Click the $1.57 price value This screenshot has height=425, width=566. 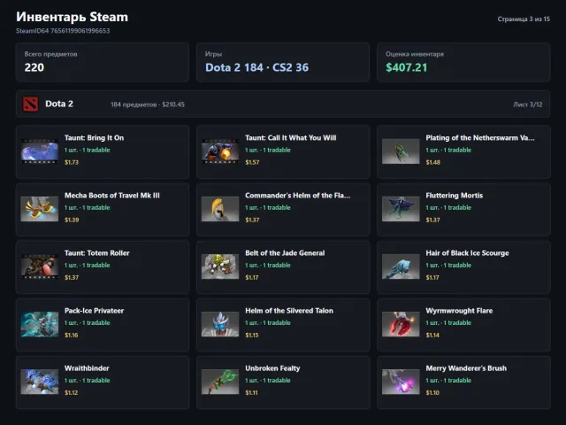pyautogui.click(x=252, y=162)
